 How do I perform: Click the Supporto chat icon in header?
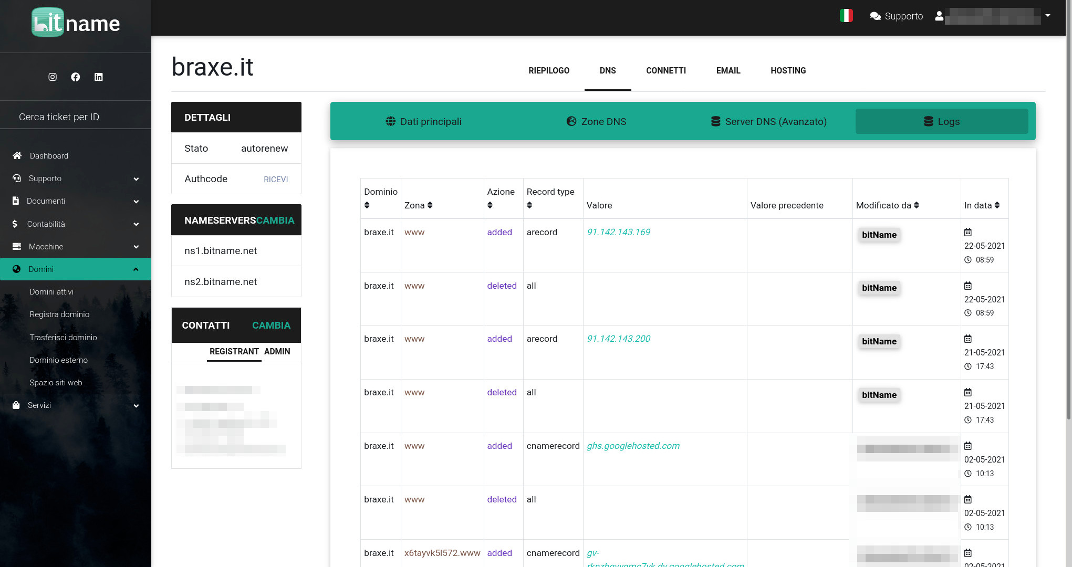[x=875, y=16]
